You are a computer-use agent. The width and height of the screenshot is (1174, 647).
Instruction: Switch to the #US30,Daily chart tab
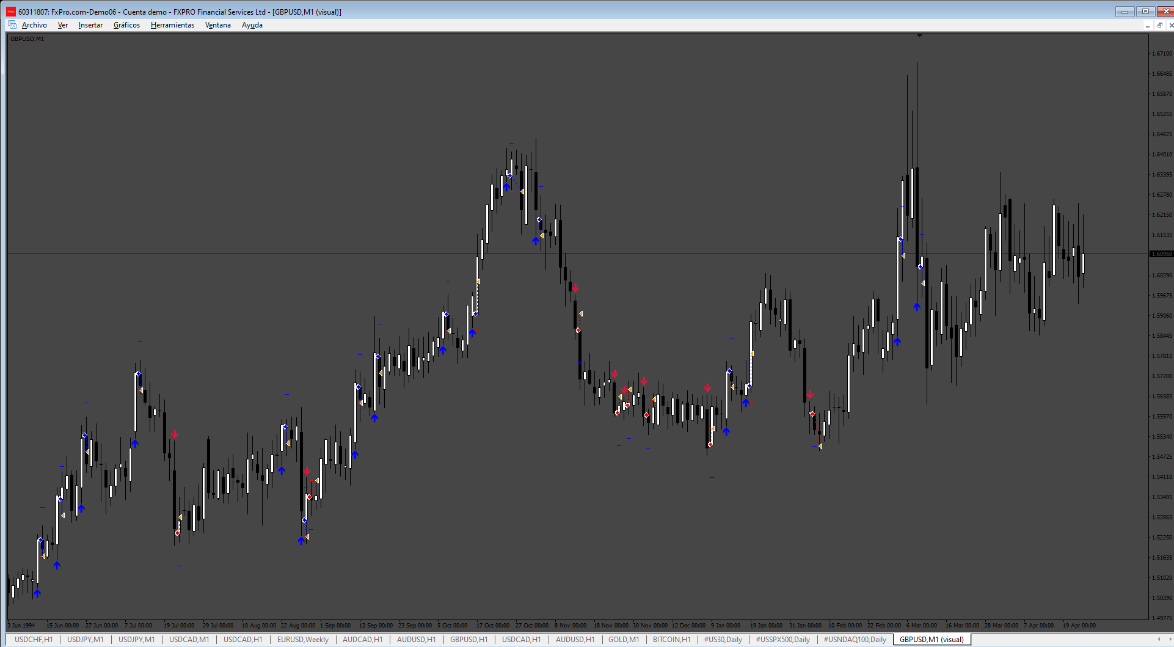point(723,640)
